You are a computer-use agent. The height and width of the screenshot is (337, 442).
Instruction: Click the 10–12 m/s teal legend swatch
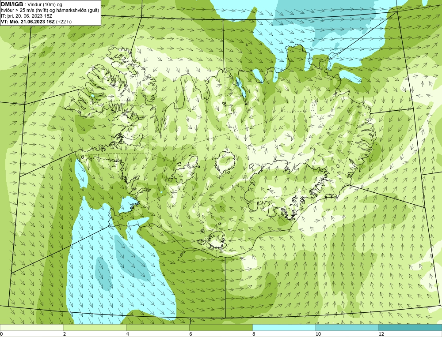347,328
